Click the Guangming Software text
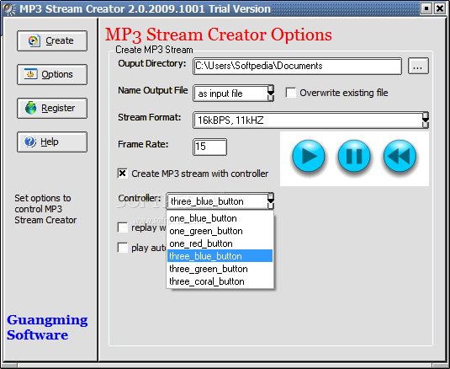Viewport: 450px width, 369px height. click(47, 328)
